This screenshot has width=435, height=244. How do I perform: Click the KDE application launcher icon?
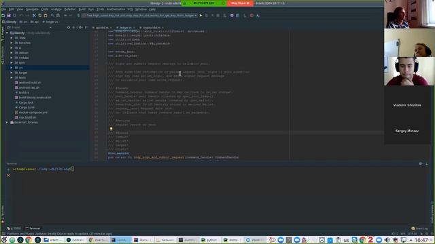[x=3, y=240]
